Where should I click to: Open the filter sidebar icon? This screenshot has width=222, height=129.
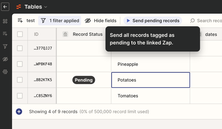(5, 46)
